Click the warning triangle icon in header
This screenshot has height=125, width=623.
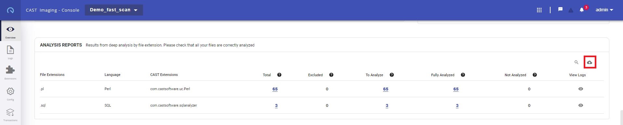(571, 10)
